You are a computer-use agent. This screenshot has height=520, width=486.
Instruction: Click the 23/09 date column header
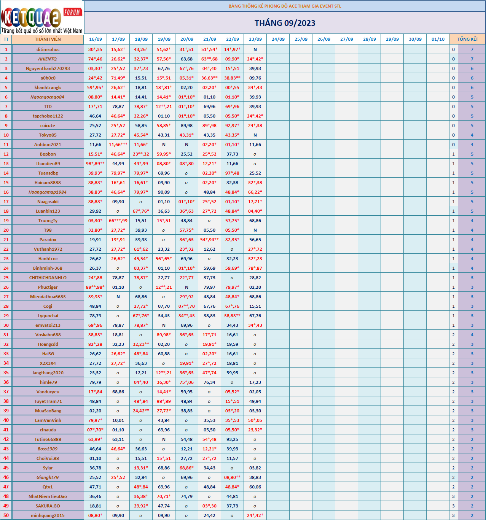[255, 39]
